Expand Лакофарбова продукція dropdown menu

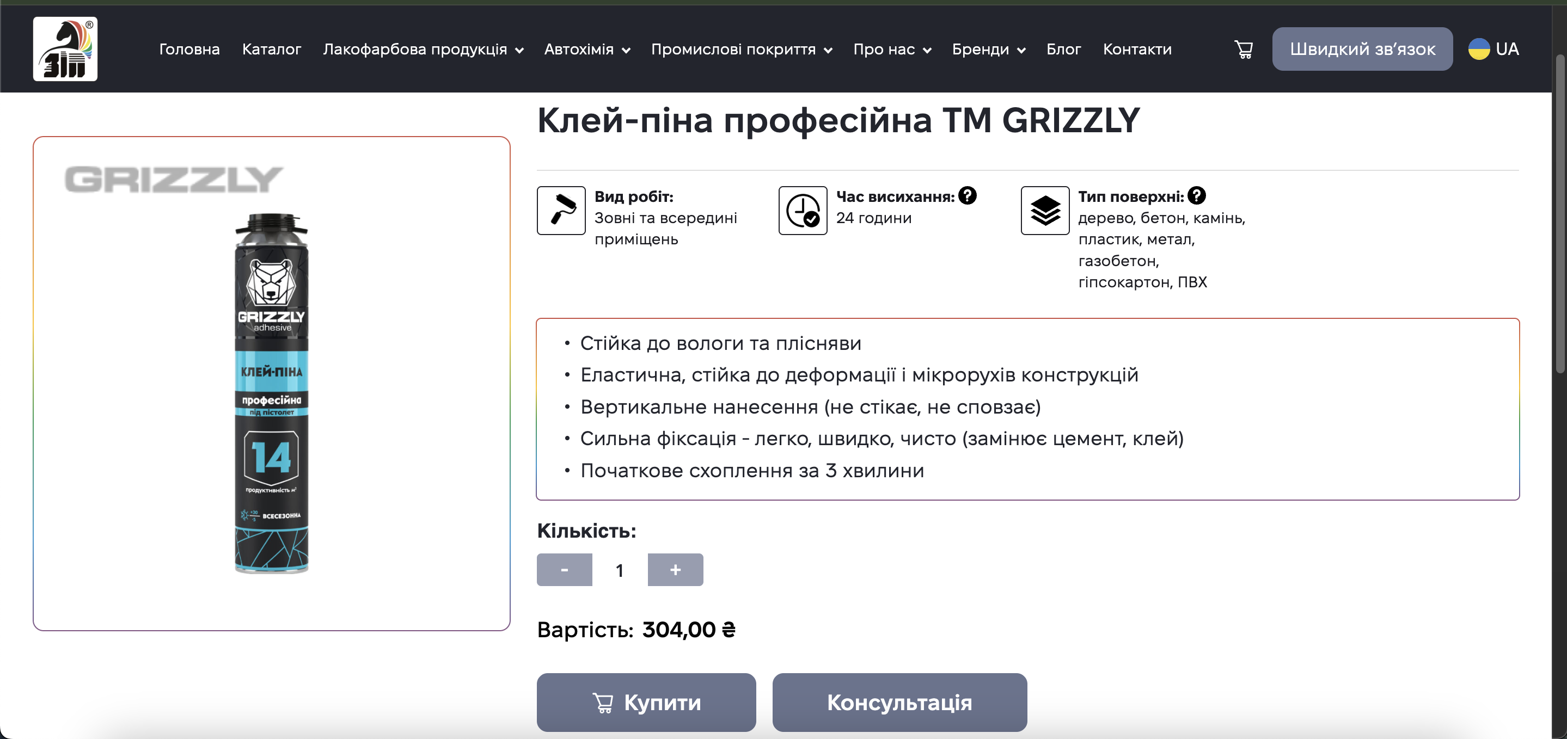(423, 50)
